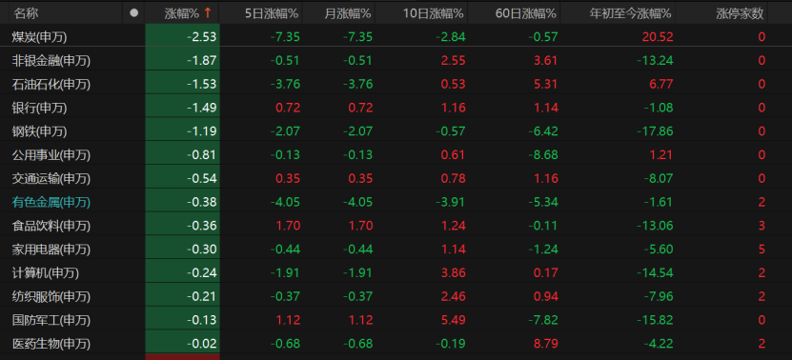
Task: Select the 食品饮料(申万) row
Action: pyautogui.click(x=396, y=226)
